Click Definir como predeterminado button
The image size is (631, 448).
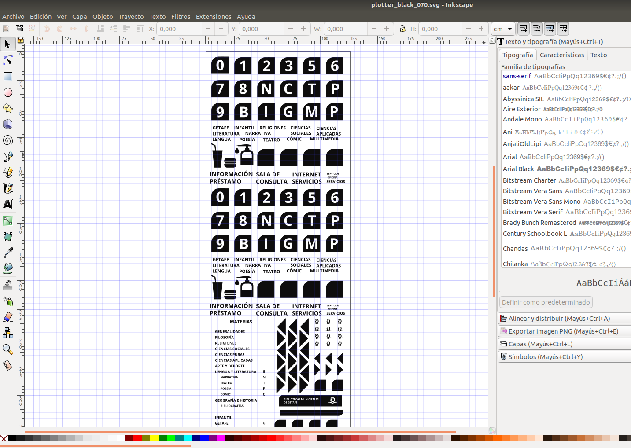click(x=546, y=302)
